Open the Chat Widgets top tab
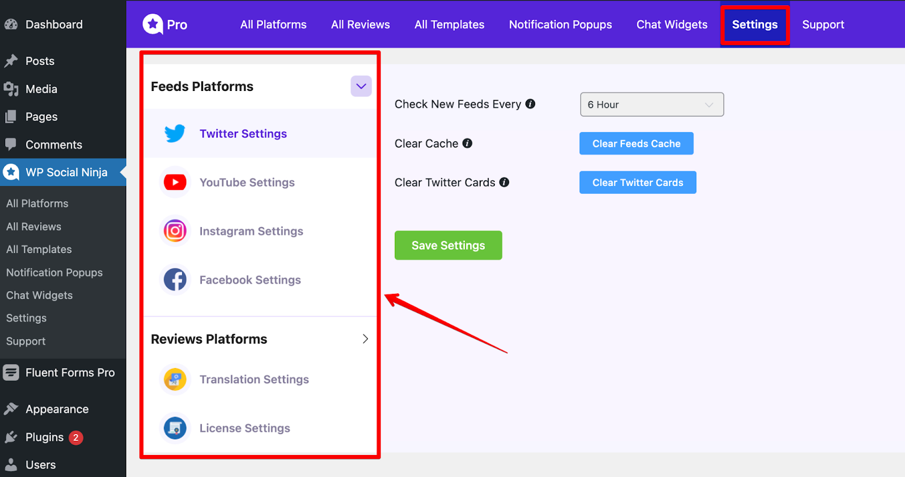This screenshot has height=477, width=905. (x=671, y=24)
